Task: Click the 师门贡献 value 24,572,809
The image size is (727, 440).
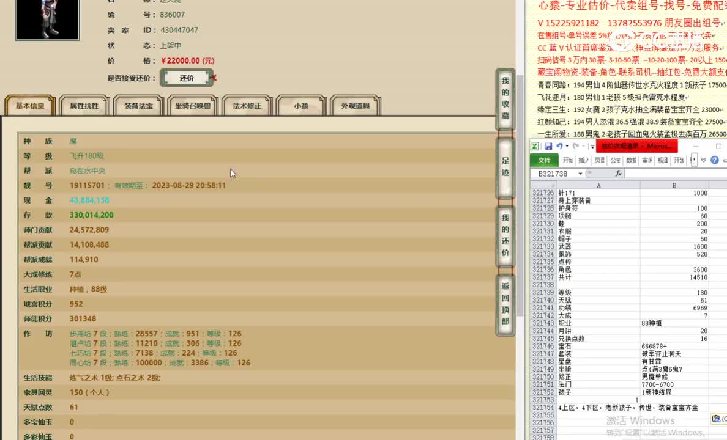Action: tap(89, 230)
